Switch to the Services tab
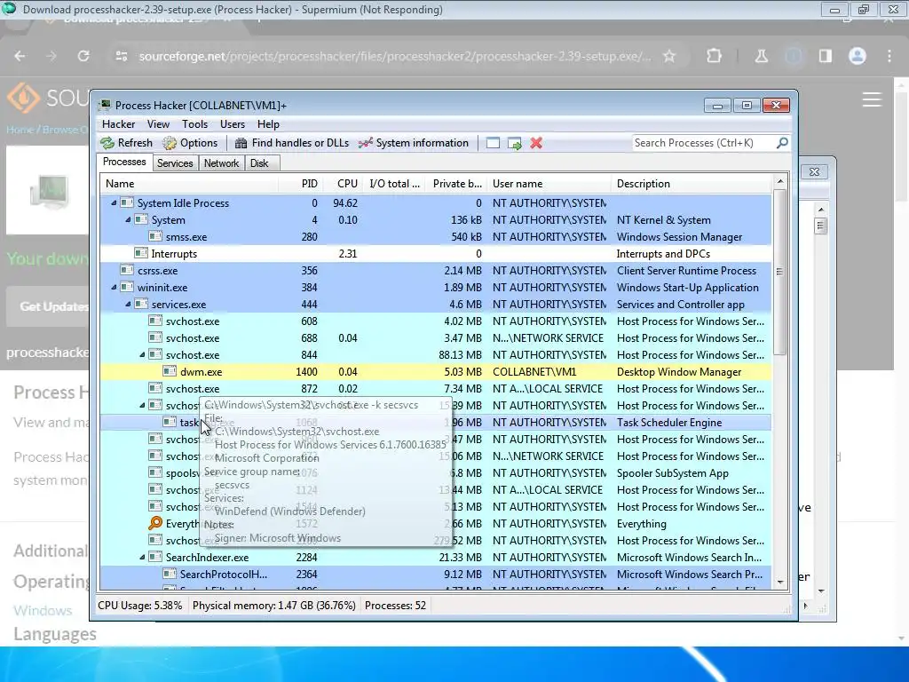Viewport: 909px width, 682px height. 175,163
